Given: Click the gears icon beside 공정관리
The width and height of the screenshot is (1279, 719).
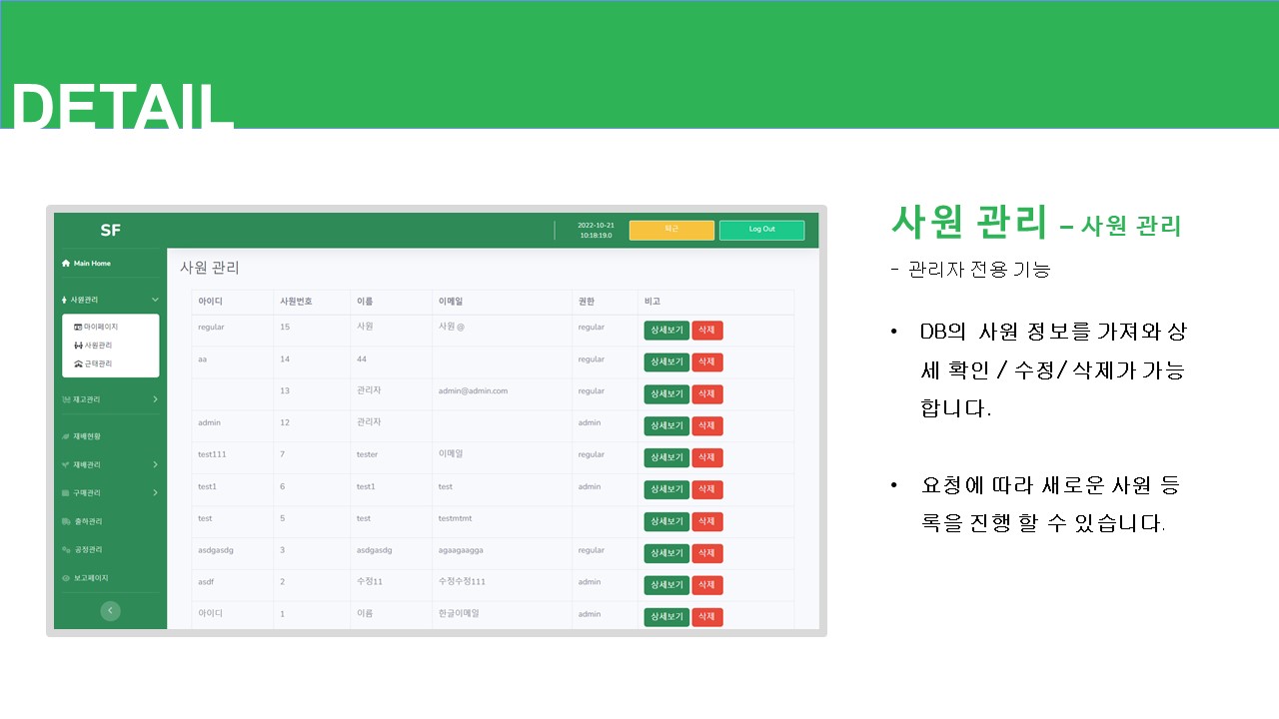Looking at the screenshot, I should click(66, 549).
